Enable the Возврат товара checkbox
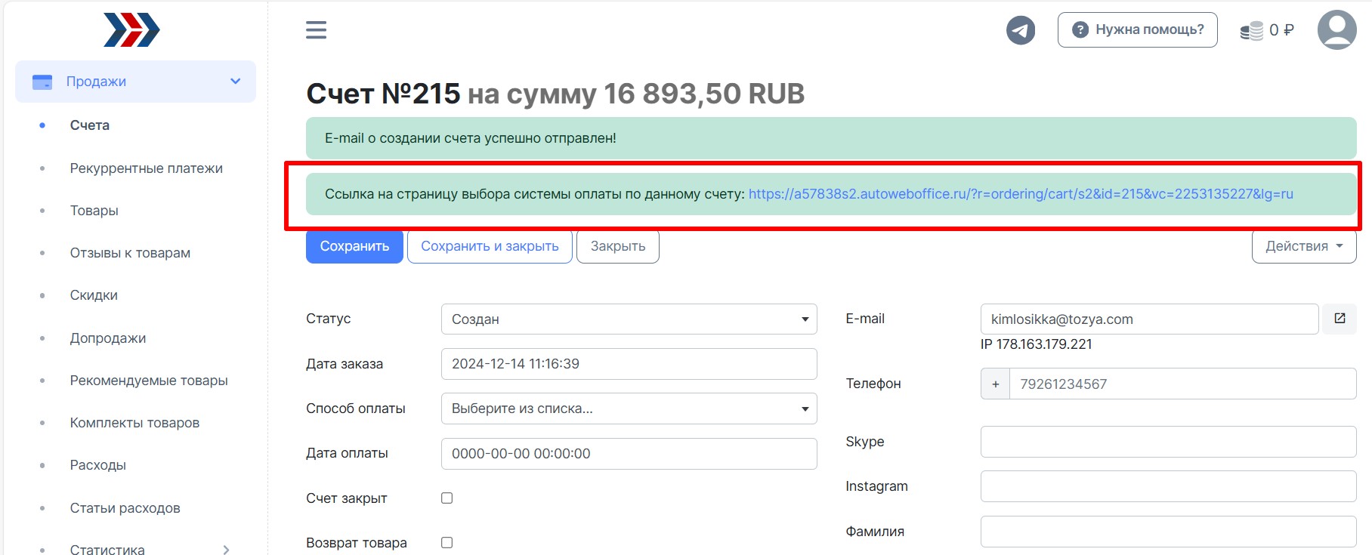The height and width of the screenshot is (555, 1372). (x=447, y=543)
